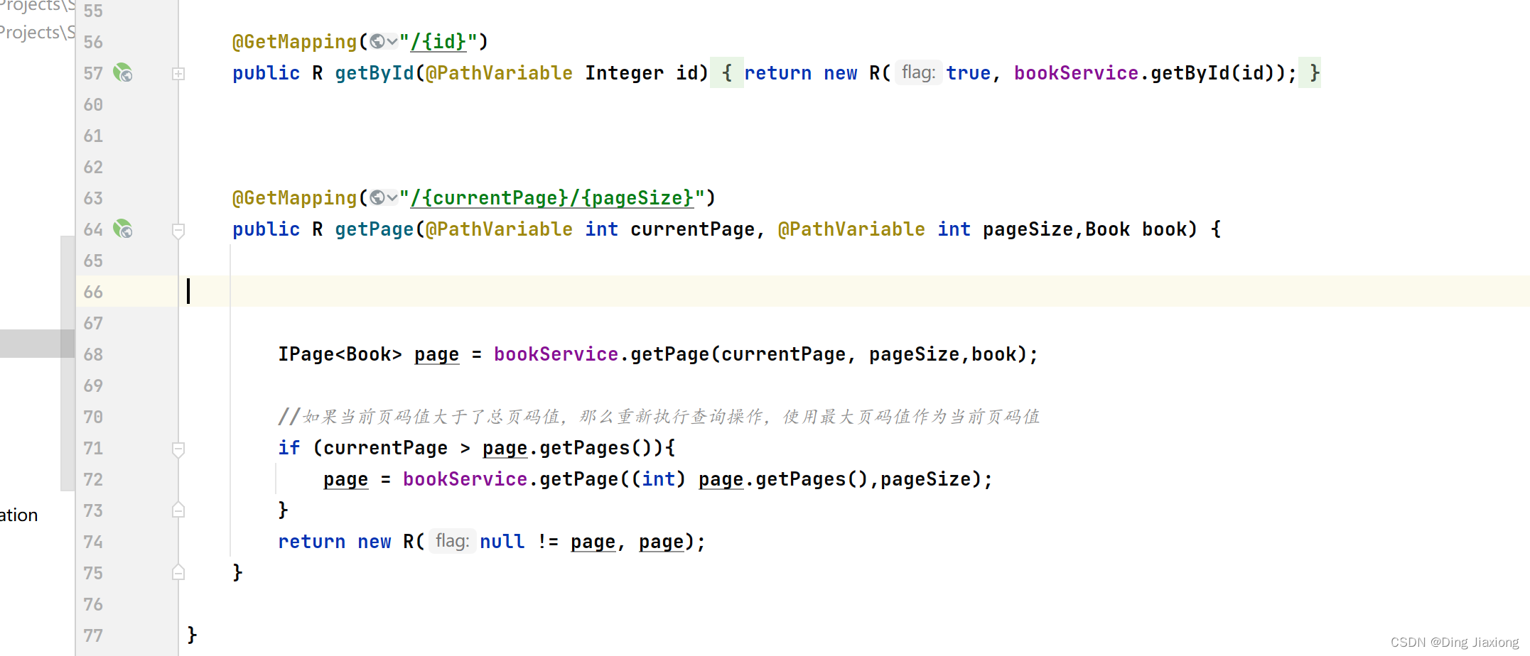Click the fold end marker on line 73
The image size is (1530, 656).
[178, 510]
